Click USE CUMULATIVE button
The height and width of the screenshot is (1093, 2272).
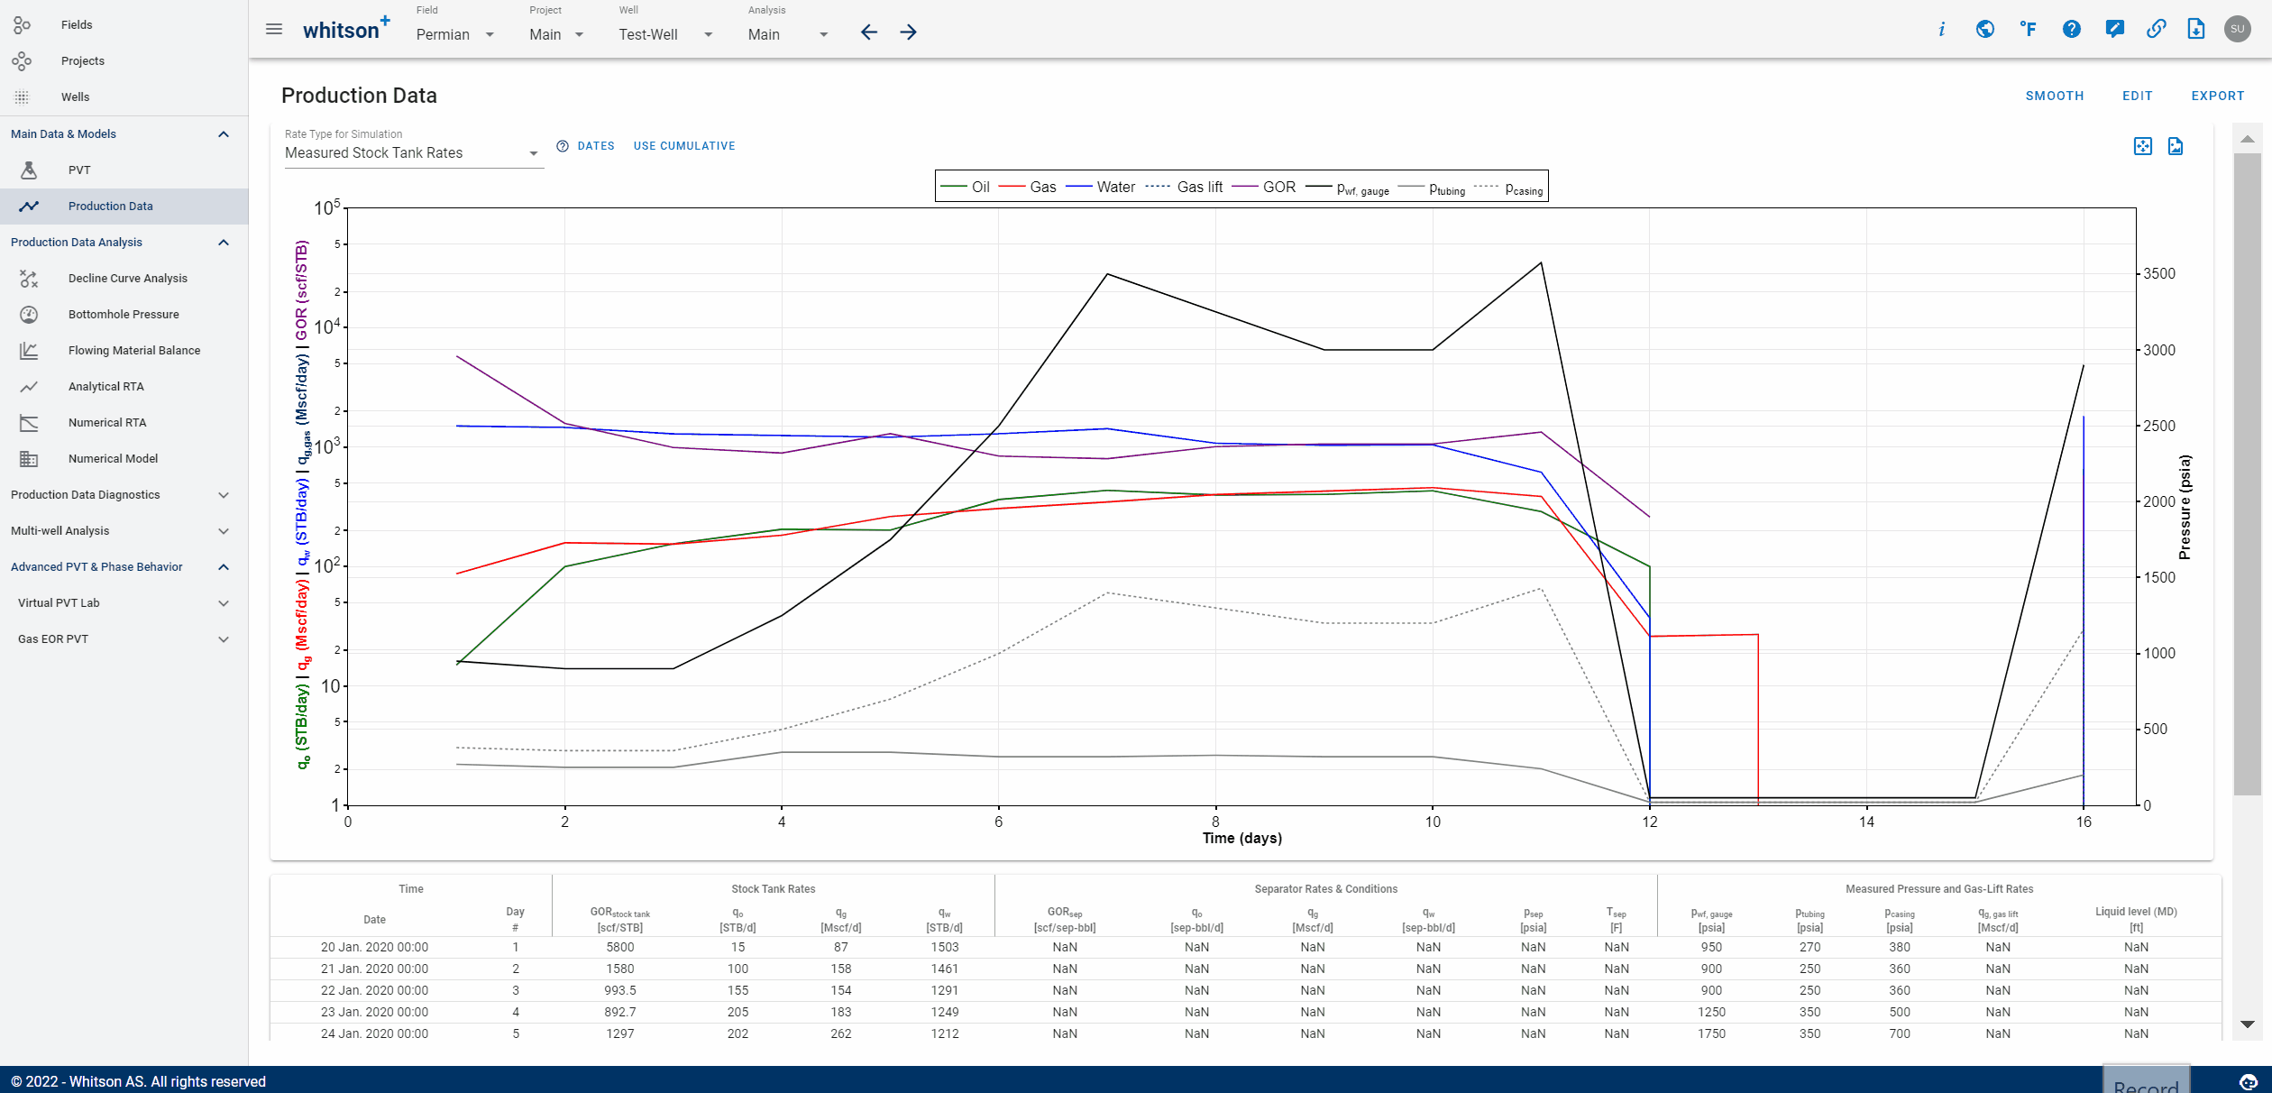point(684,146)
